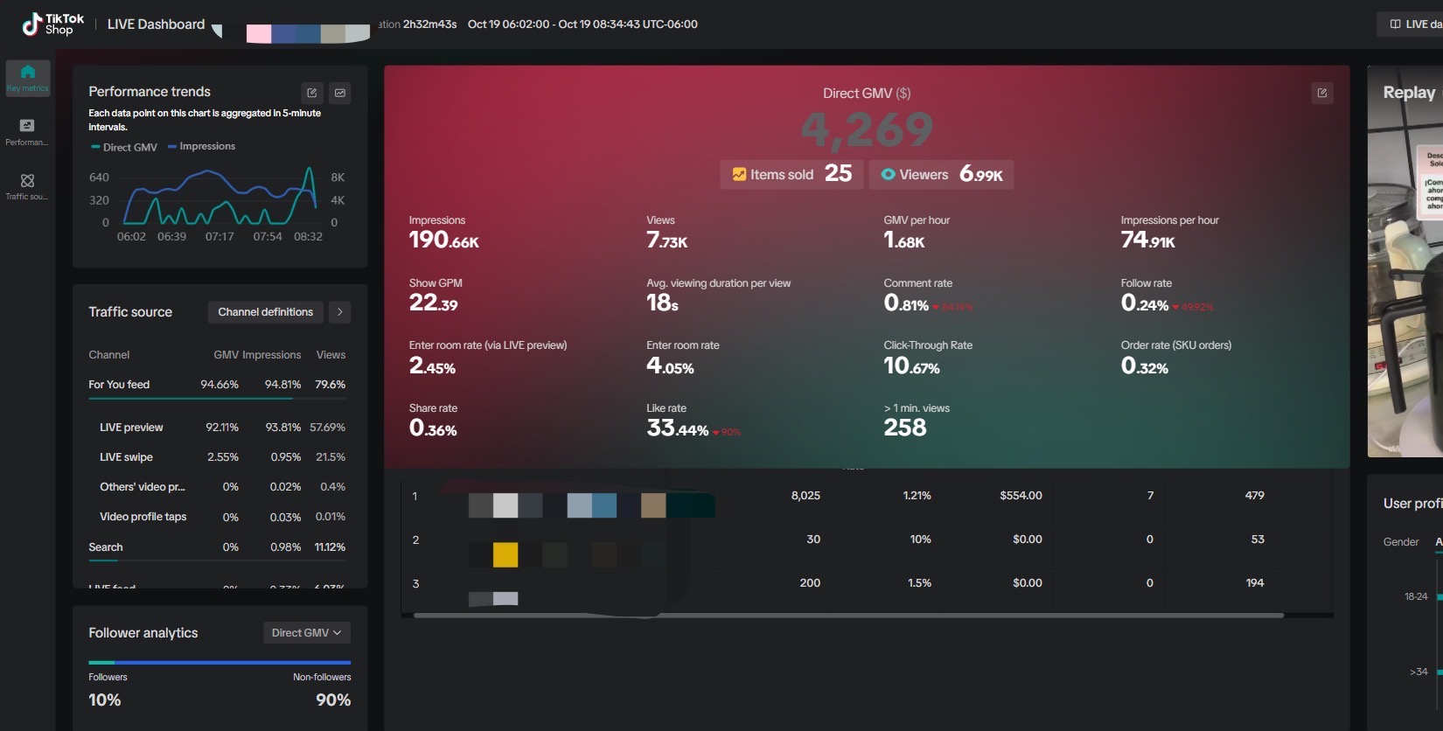Click the TikTok Shop logo
Viewport: 1443px width, 731px height.
pyautogui.click(x=52, y=24)
